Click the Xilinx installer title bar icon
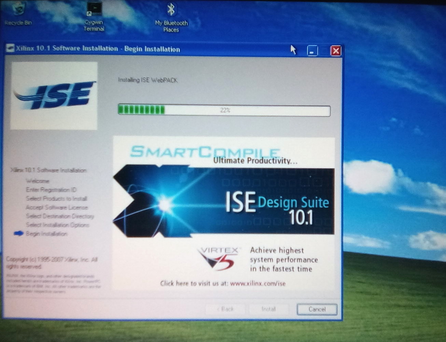This screenshot has width=446, height=342. tap(10, 48)
